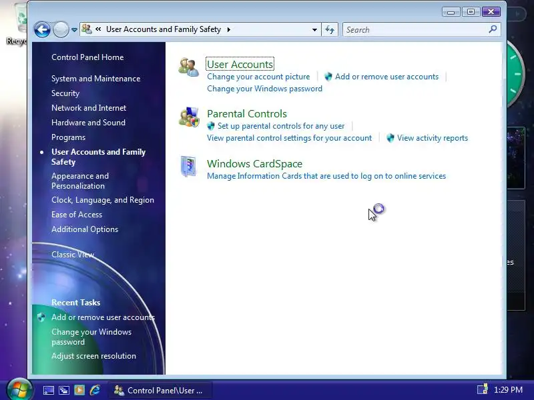534x400 pixels.
Task: Open the Windows Start orb
Action: tap(19, 389)
